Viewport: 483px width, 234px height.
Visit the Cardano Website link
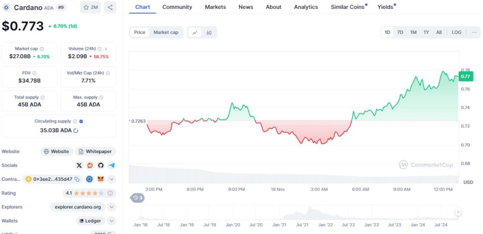(x=57, y=152)
